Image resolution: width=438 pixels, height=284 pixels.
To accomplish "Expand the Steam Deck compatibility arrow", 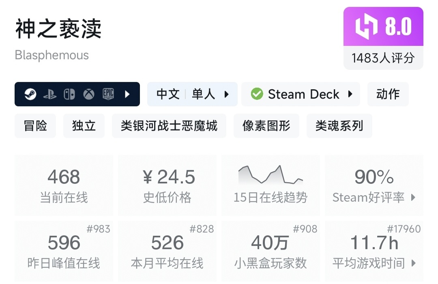I will pyautogui.click(x=350, y=95).
